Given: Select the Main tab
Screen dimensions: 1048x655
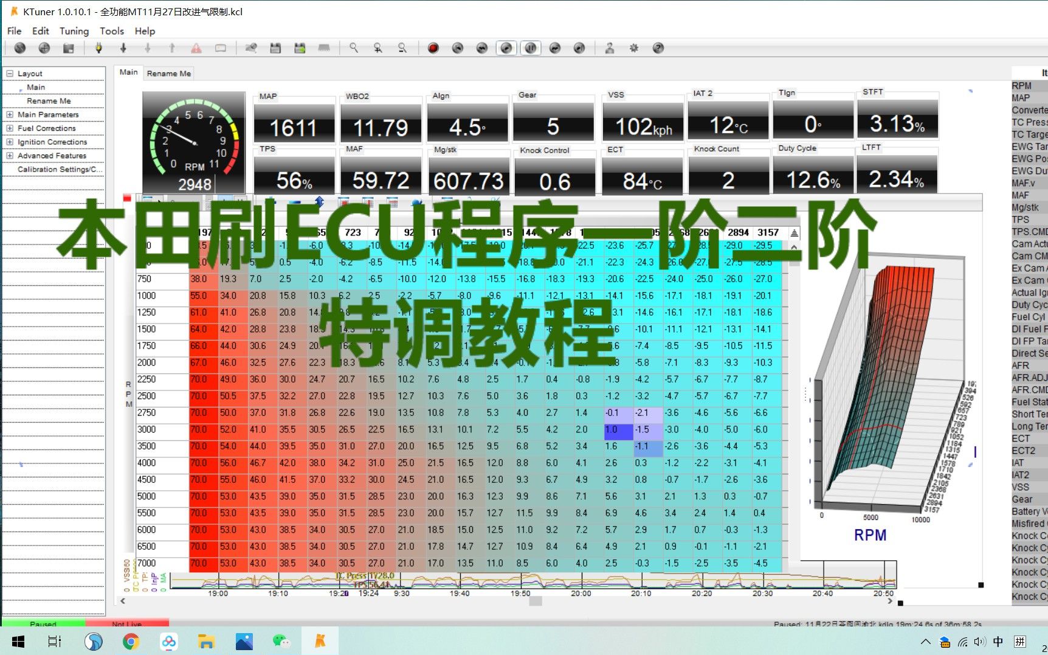Looking at the screenshot, I should coord(128,72).
